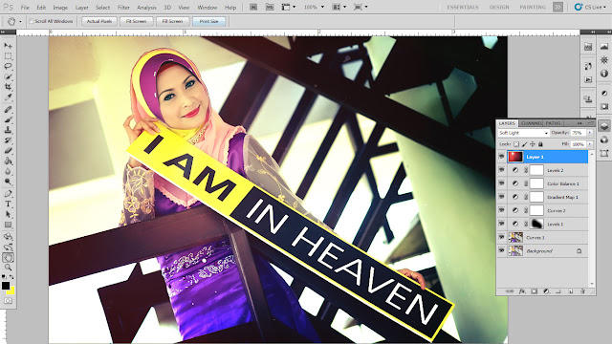Open the Soft Light blend mode dropdown

pyautogui.click(x=523, y=133)
